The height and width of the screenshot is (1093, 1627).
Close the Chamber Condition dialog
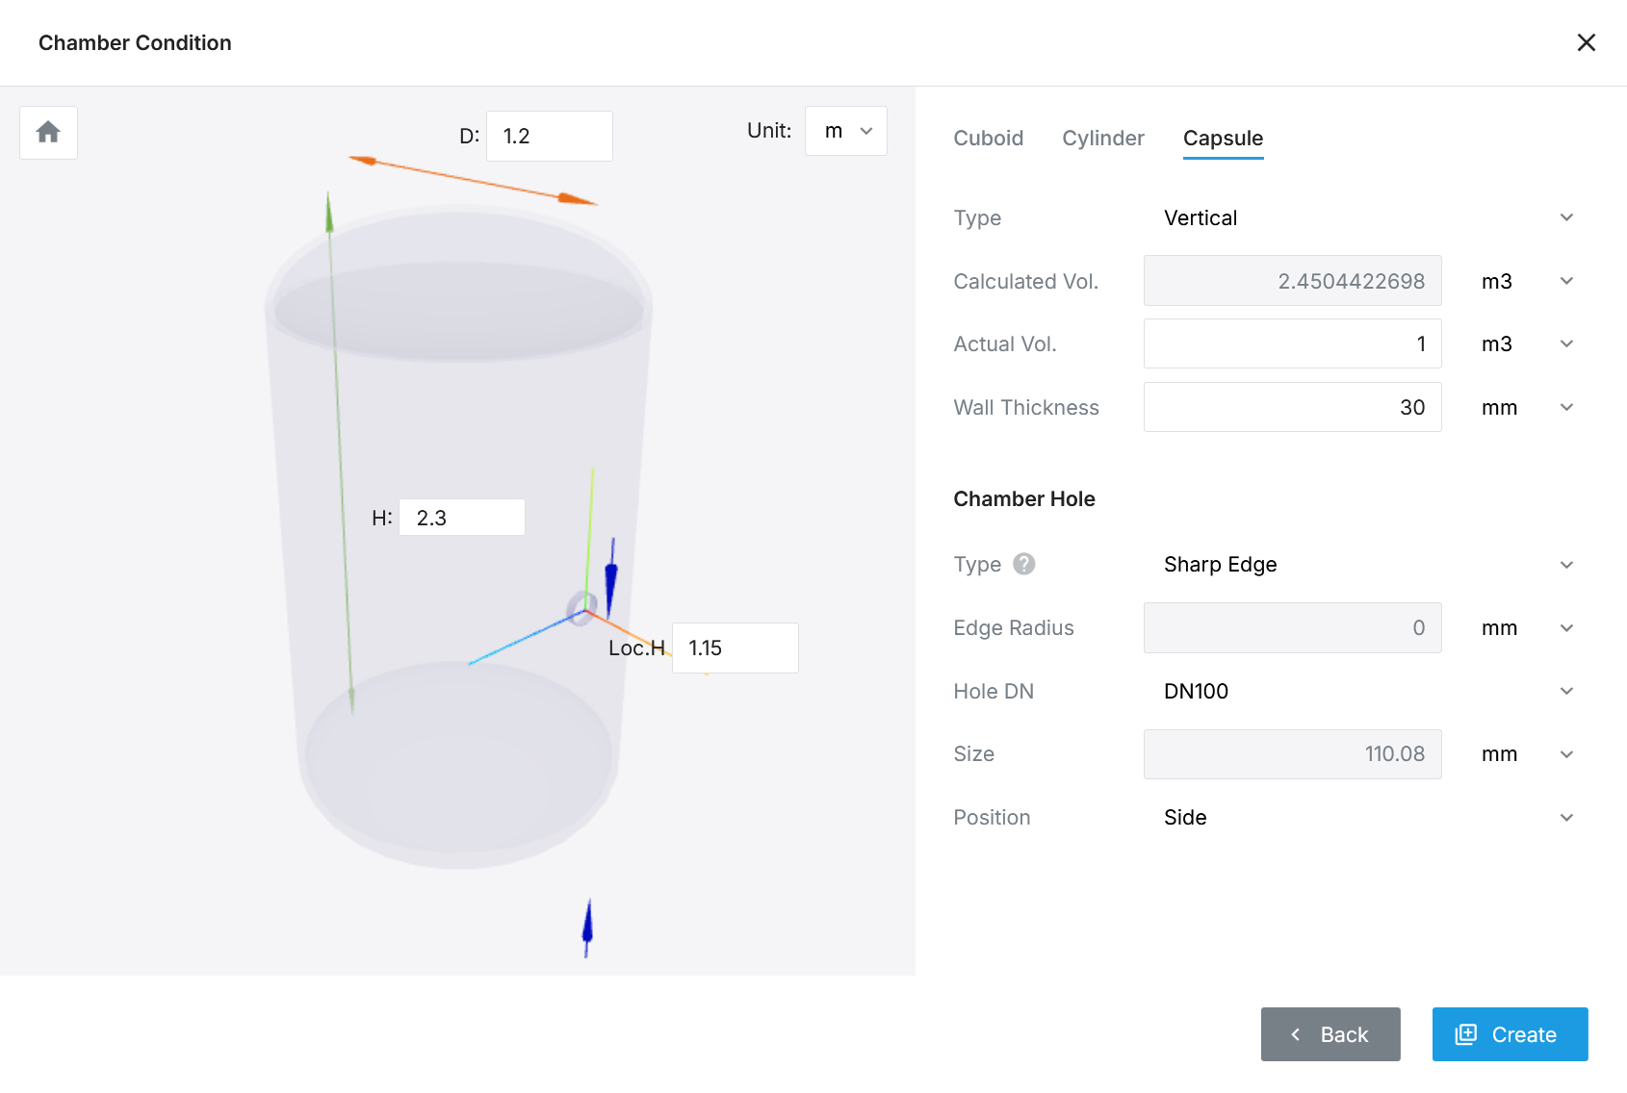[x=1586, y=42]
